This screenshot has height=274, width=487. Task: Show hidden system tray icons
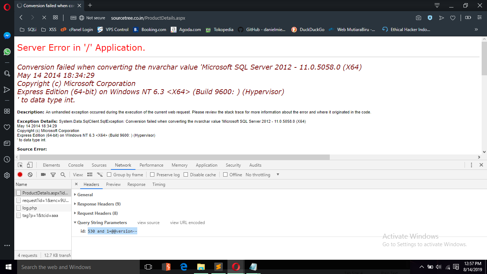422,267
